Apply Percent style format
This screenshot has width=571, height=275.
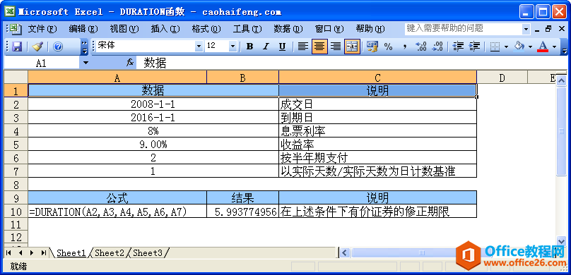(x=388, y=47)
